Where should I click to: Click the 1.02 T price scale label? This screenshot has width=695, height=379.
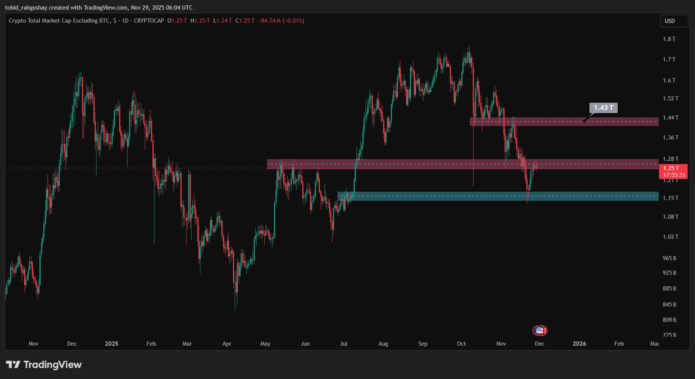[x=670, y=237]
